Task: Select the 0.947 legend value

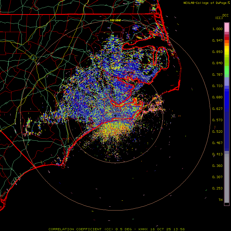Action: [x=217, y=40]
